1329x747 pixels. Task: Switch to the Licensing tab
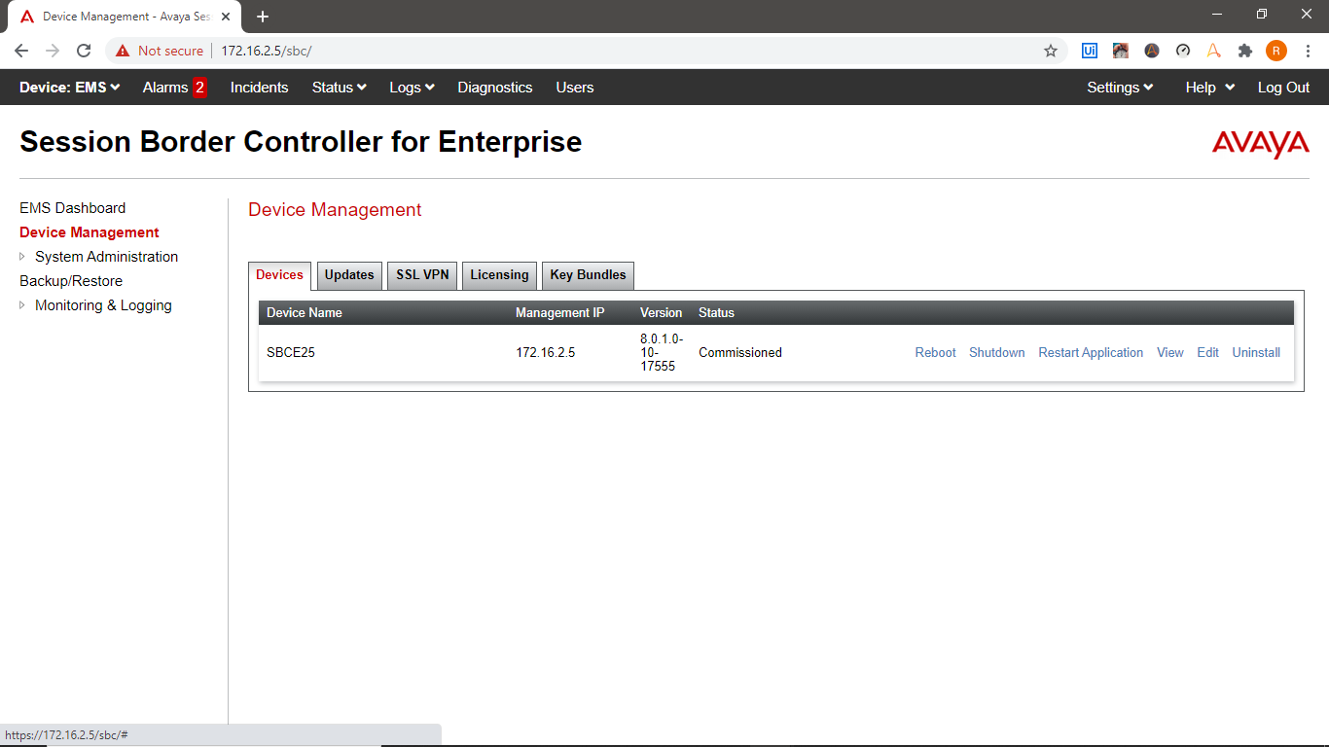click(x=499, y=275)
